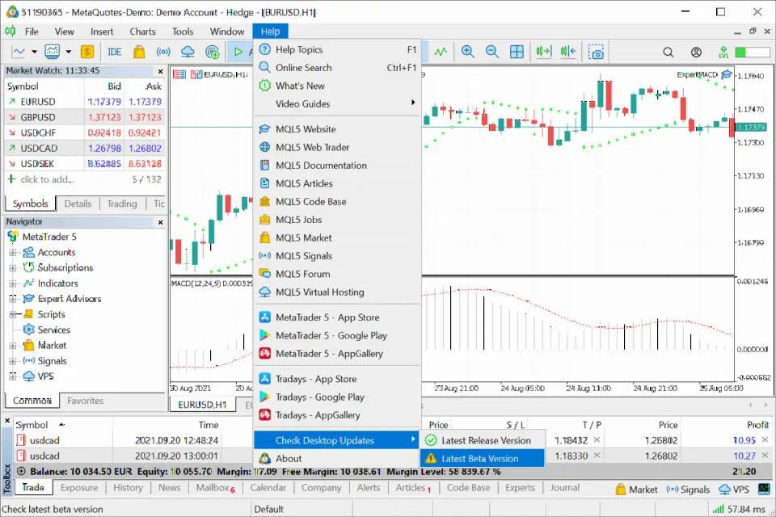Viewport: 776px width, 517px height.
Task: Select the EURUSD,H1 chart tab
Action: [202, 405]
